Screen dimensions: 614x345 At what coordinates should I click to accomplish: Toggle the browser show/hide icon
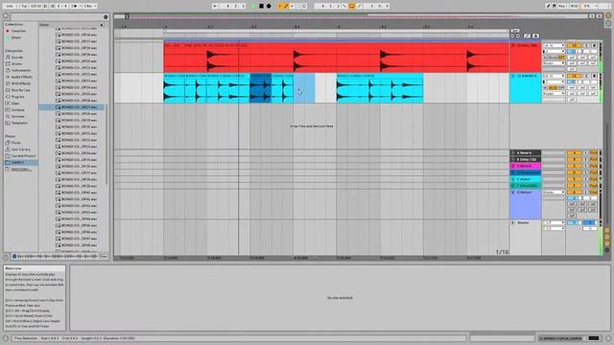(6, 16)
